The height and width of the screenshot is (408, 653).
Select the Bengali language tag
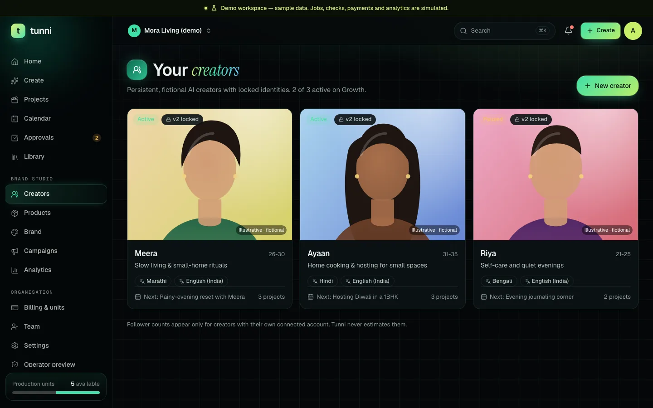point(499,281)
